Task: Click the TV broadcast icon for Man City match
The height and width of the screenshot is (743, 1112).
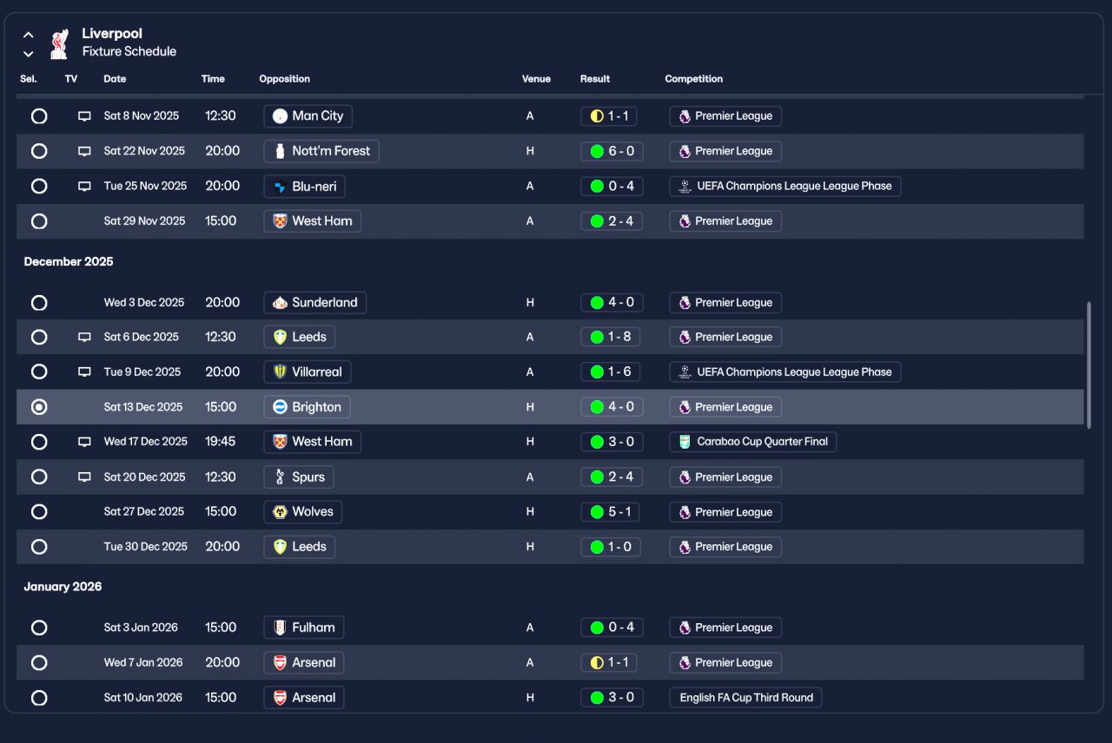Action: click(x=84, y=116)
